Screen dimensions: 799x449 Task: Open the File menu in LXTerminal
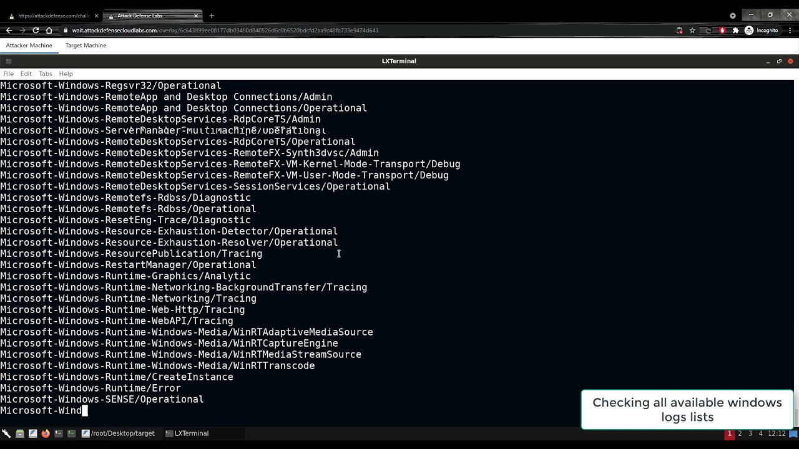point(9,74)
